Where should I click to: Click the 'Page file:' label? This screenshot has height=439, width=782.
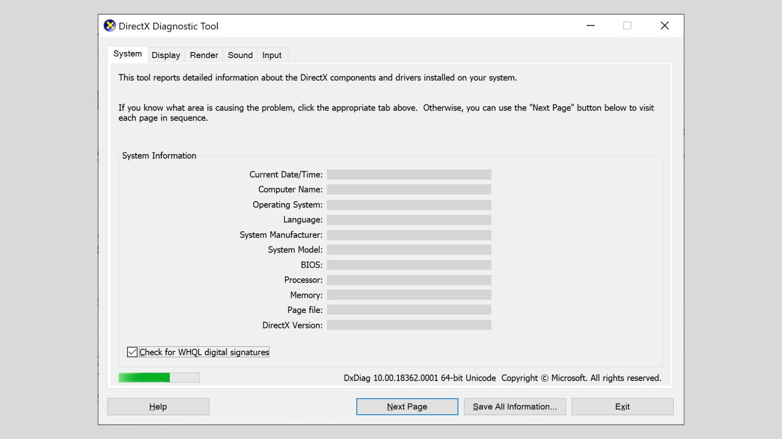[x=305, y=310]
